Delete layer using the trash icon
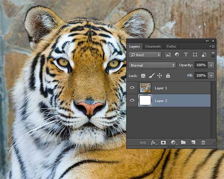The width and height of the screenshot is (224, 179). [x=203, y=143]
